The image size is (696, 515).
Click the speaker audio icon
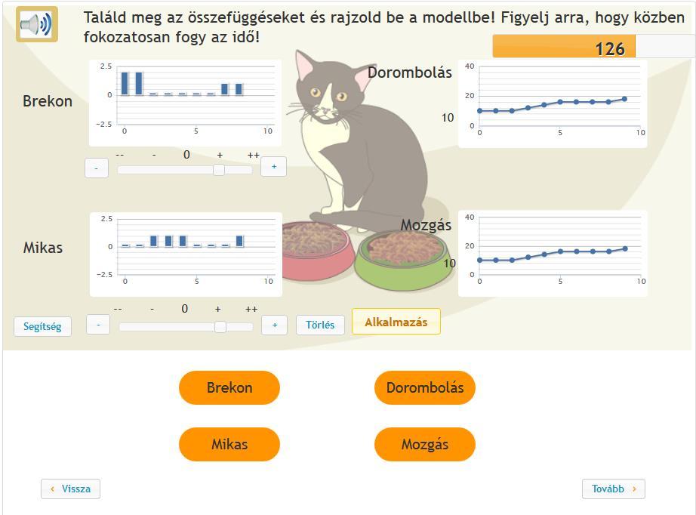coord(37,24)
